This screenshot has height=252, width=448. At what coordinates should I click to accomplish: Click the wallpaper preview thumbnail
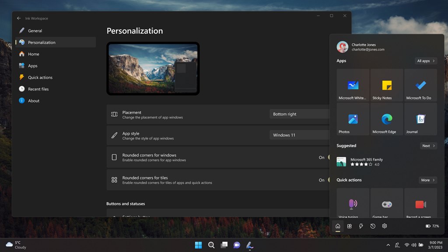[153, 69]
